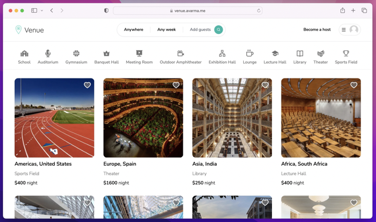Image resolution: width=376 pixels, height=222 pixels.
Task: Pick the Banquet Hall crown icon
Action: tap(106, 53)
